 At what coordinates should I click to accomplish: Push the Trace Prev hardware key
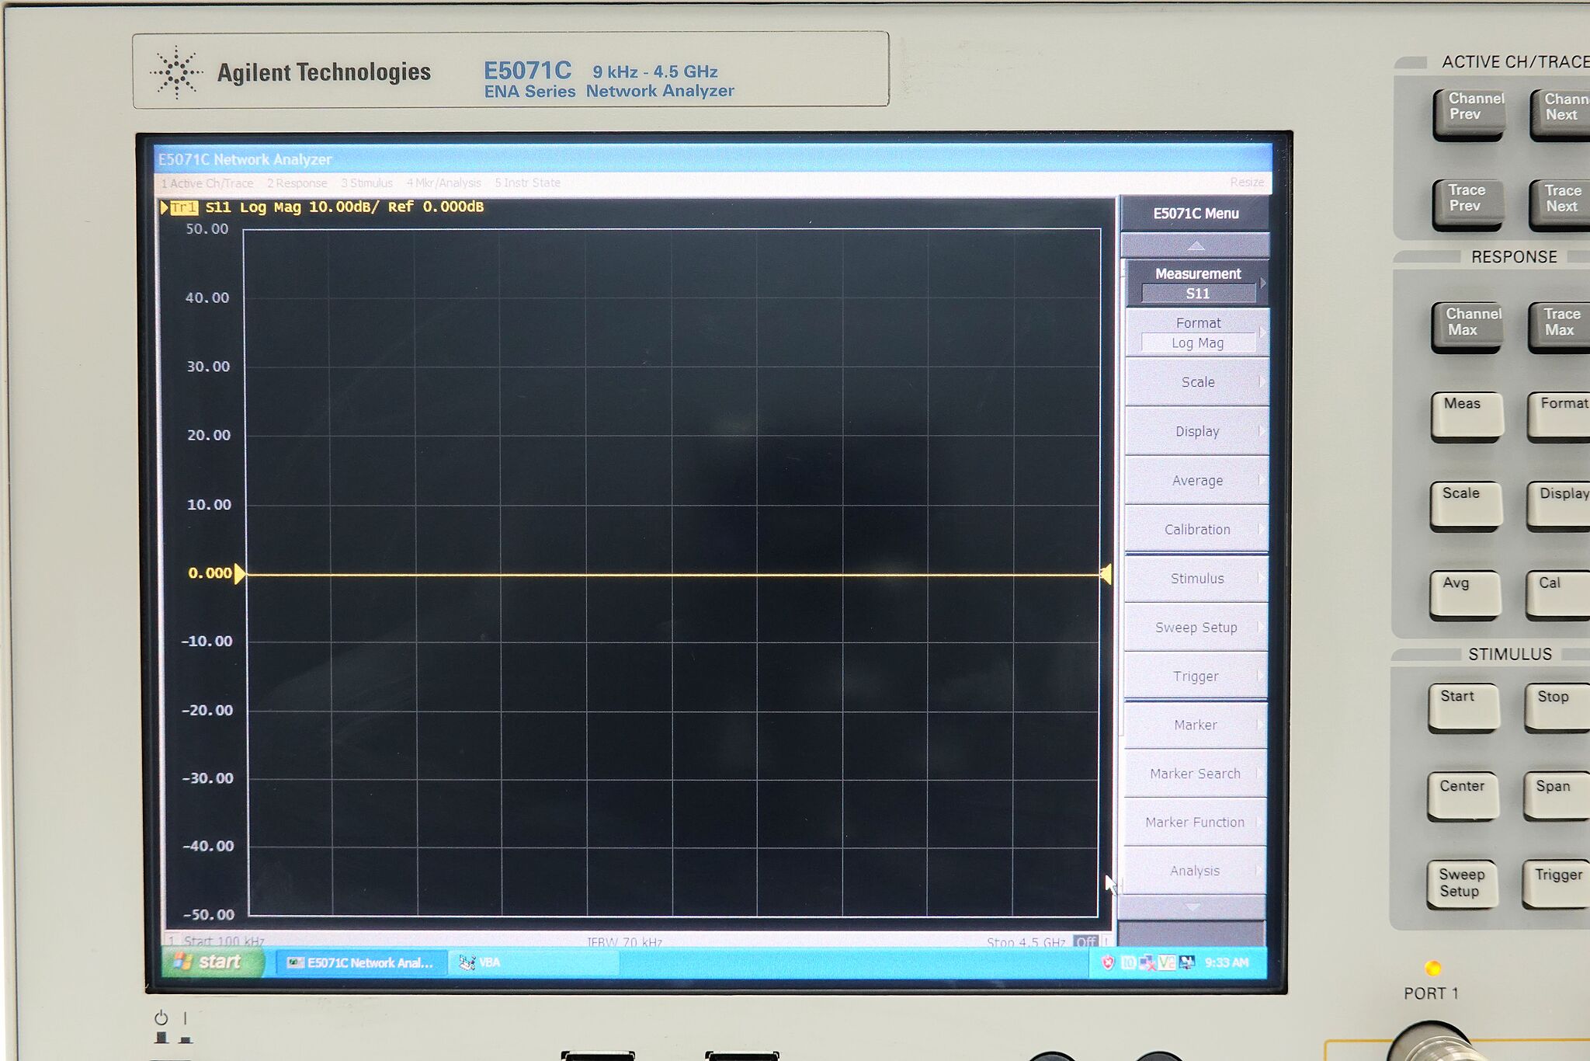[x=1467, y=204]
